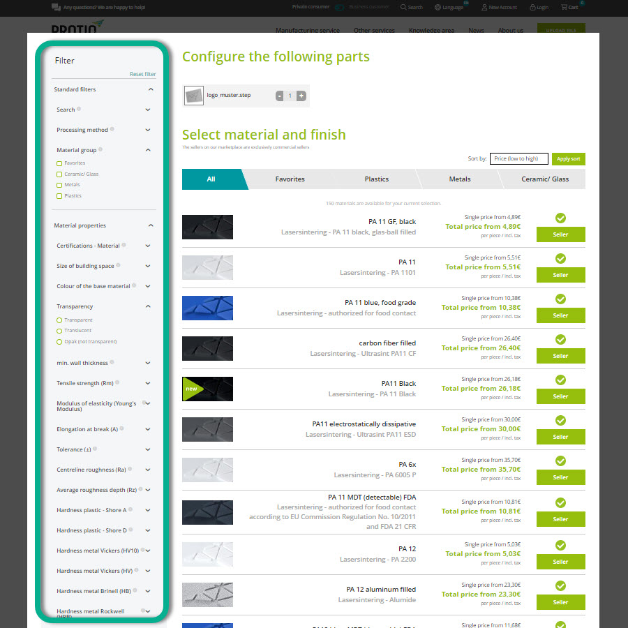
Task: Click the Reset filter link
Action: pos(142,74)
